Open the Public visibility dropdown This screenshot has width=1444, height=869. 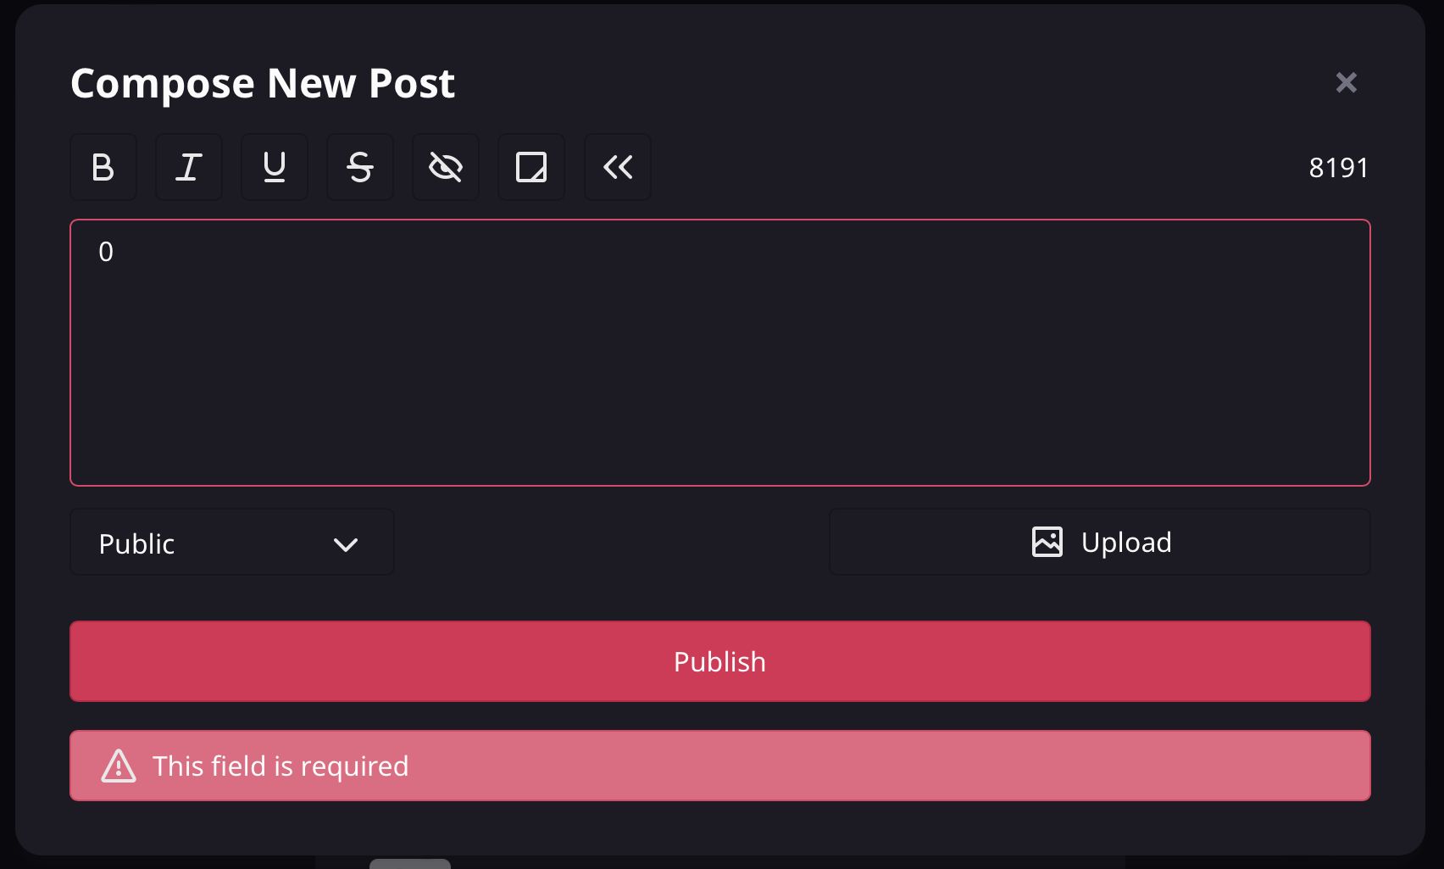point(232,543)
